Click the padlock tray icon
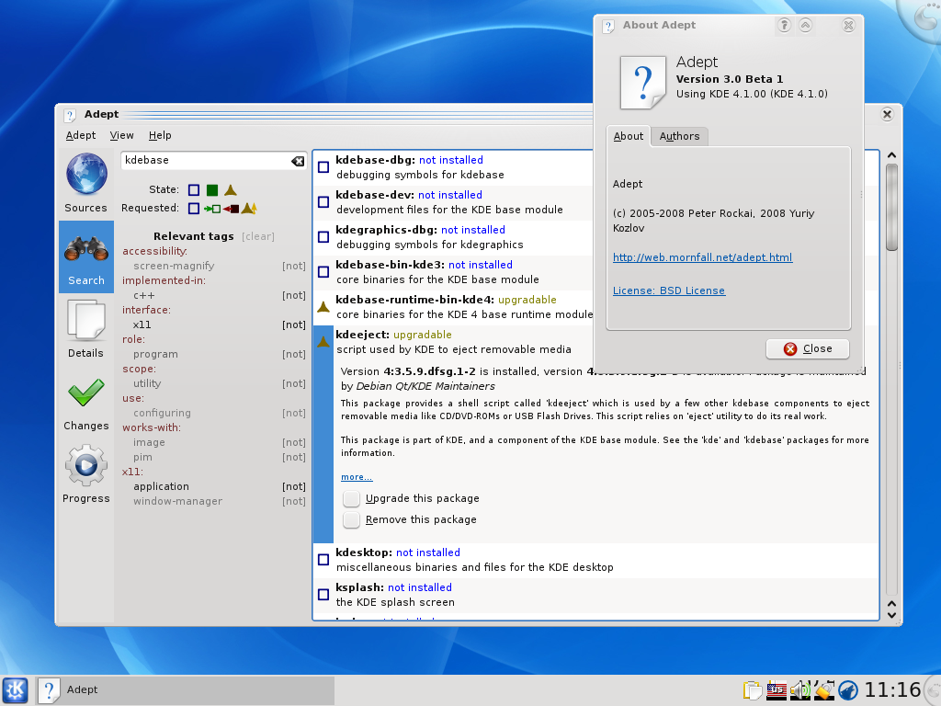941x706 pixels. coord(823,690)
